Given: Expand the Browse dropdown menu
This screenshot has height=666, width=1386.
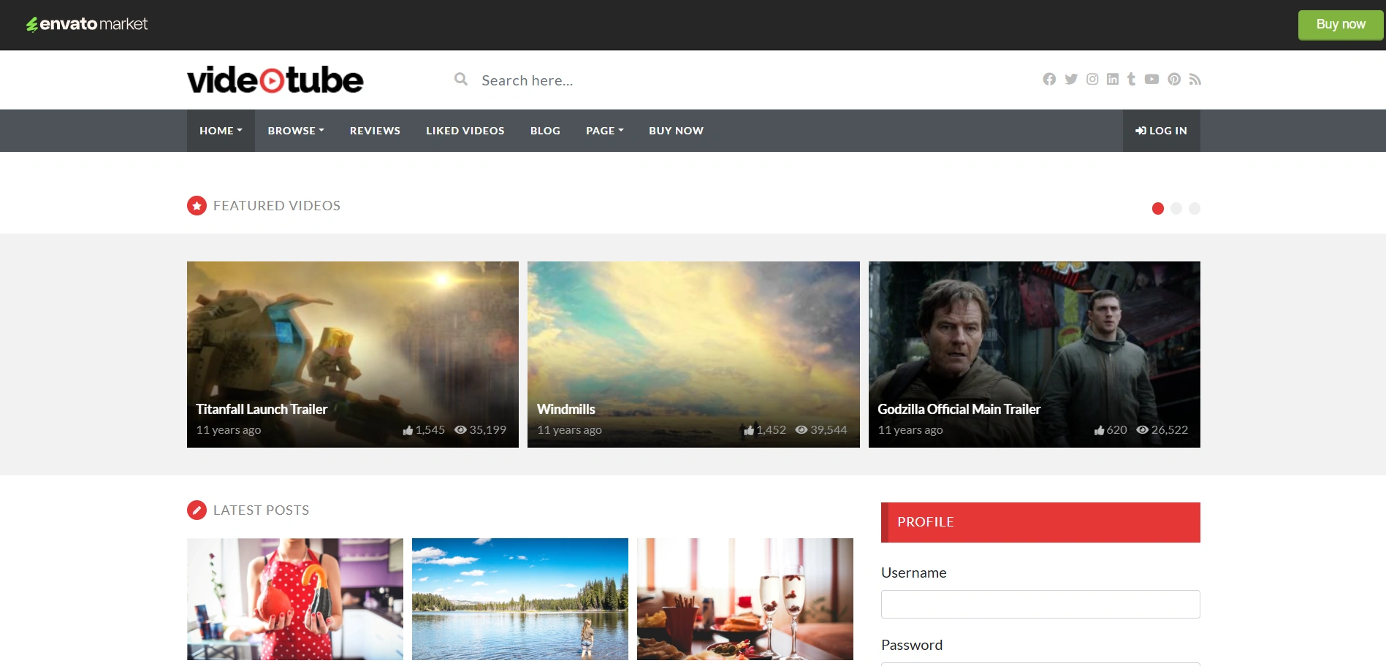Looking at the screenshot, I should [296, 131].
